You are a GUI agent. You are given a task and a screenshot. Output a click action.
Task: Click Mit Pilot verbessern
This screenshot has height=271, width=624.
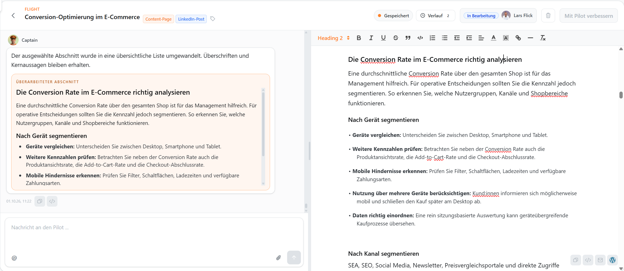tap(589, 16)
